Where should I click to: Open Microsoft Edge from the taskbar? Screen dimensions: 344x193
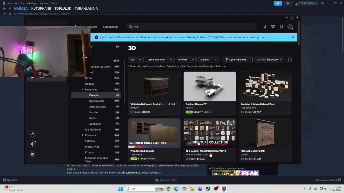[176, 189]
